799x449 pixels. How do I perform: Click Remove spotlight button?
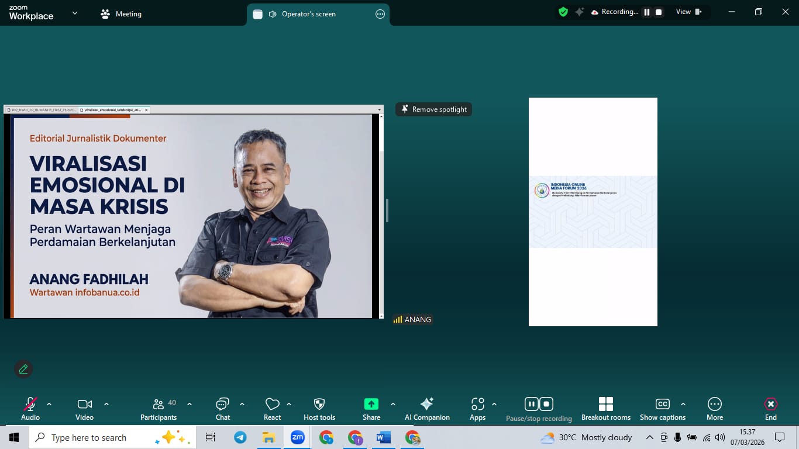click(x=433, y=109)
